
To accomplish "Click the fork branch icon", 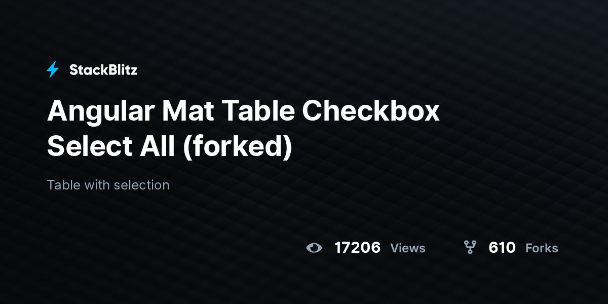I will click(470, 247).
